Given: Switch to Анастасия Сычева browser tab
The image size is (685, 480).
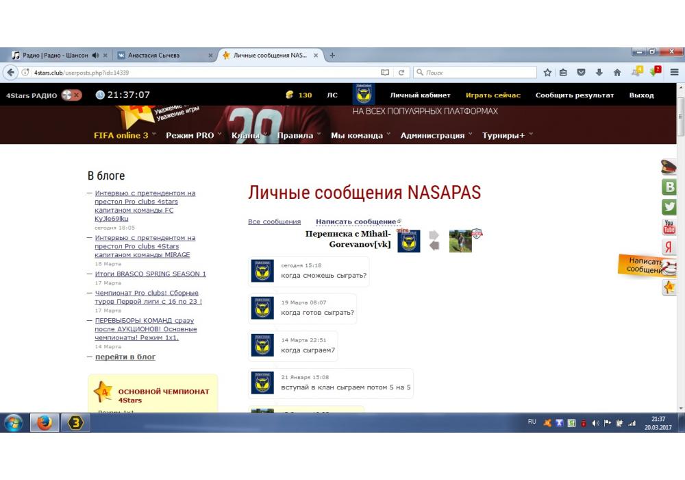Looking at the screenshot, I should 160,56.
